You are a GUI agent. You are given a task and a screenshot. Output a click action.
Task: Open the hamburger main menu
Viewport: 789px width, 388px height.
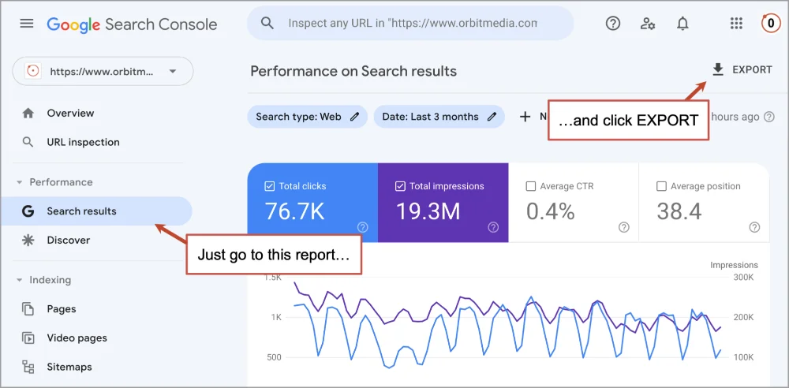pos(27,24)
